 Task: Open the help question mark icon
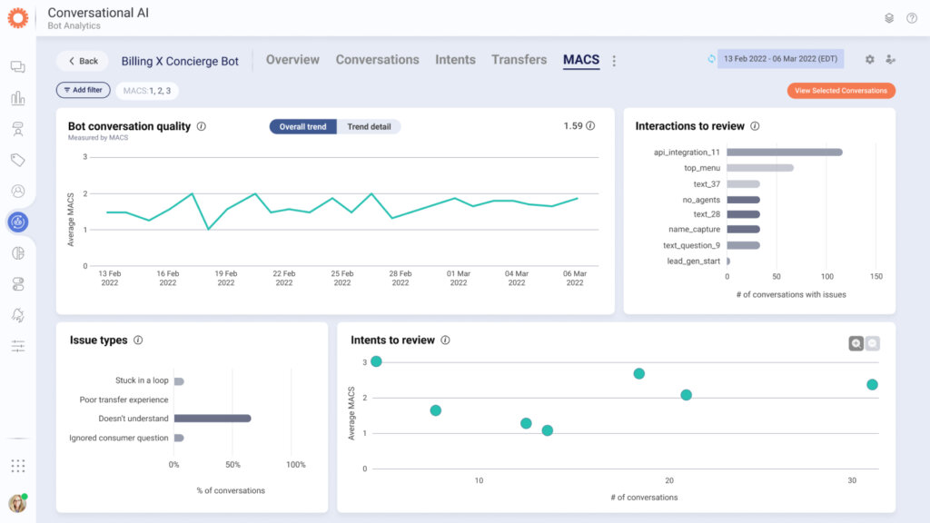click(x=911, y=18)
